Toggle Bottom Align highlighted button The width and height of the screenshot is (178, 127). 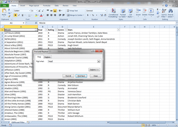(55, 11)
